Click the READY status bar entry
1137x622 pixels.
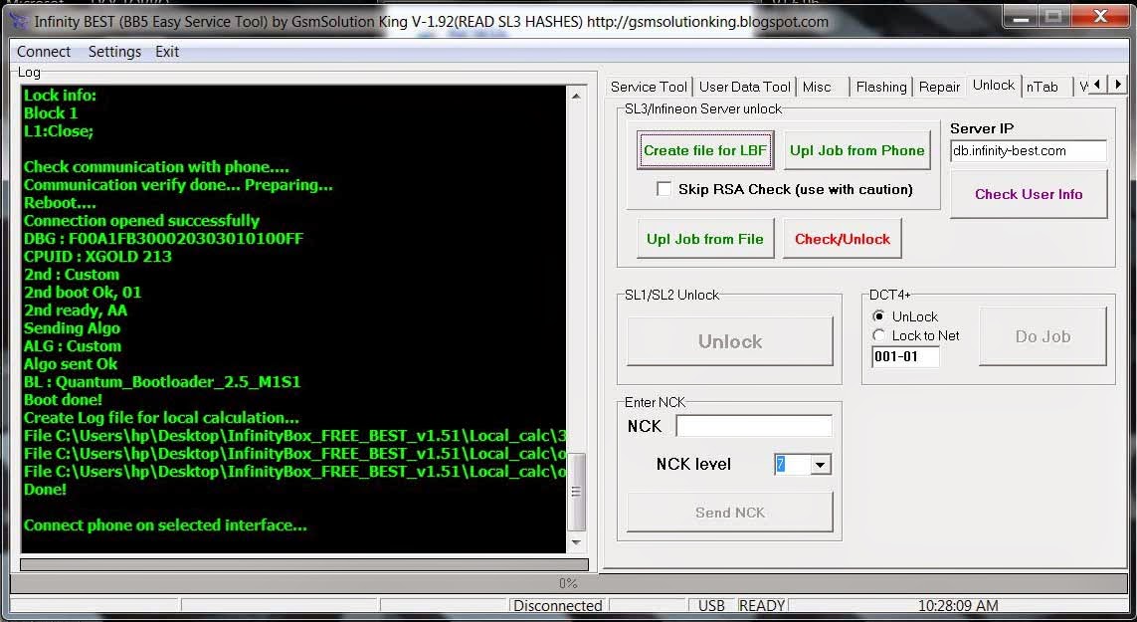click(x=762, y=605)
